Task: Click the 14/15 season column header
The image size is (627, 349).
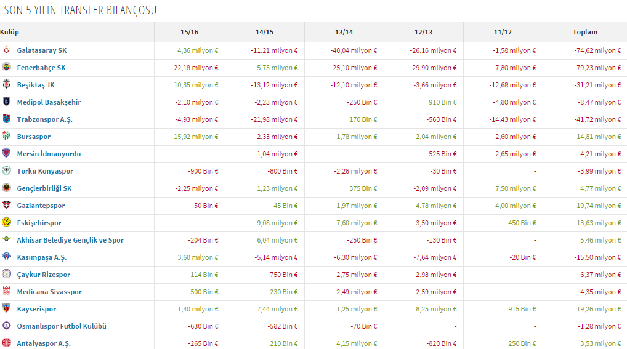Action: point(264,32)
